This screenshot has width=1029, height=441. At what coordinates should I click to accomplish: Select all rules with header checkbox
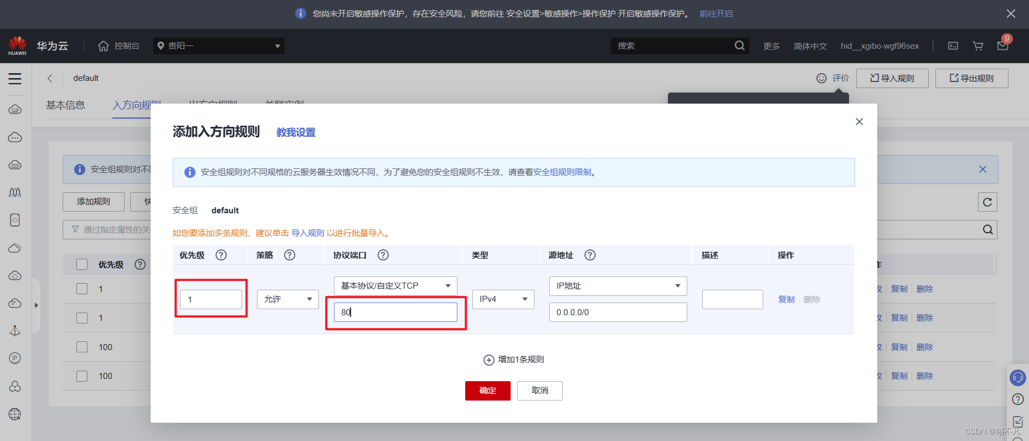(82, 264)
